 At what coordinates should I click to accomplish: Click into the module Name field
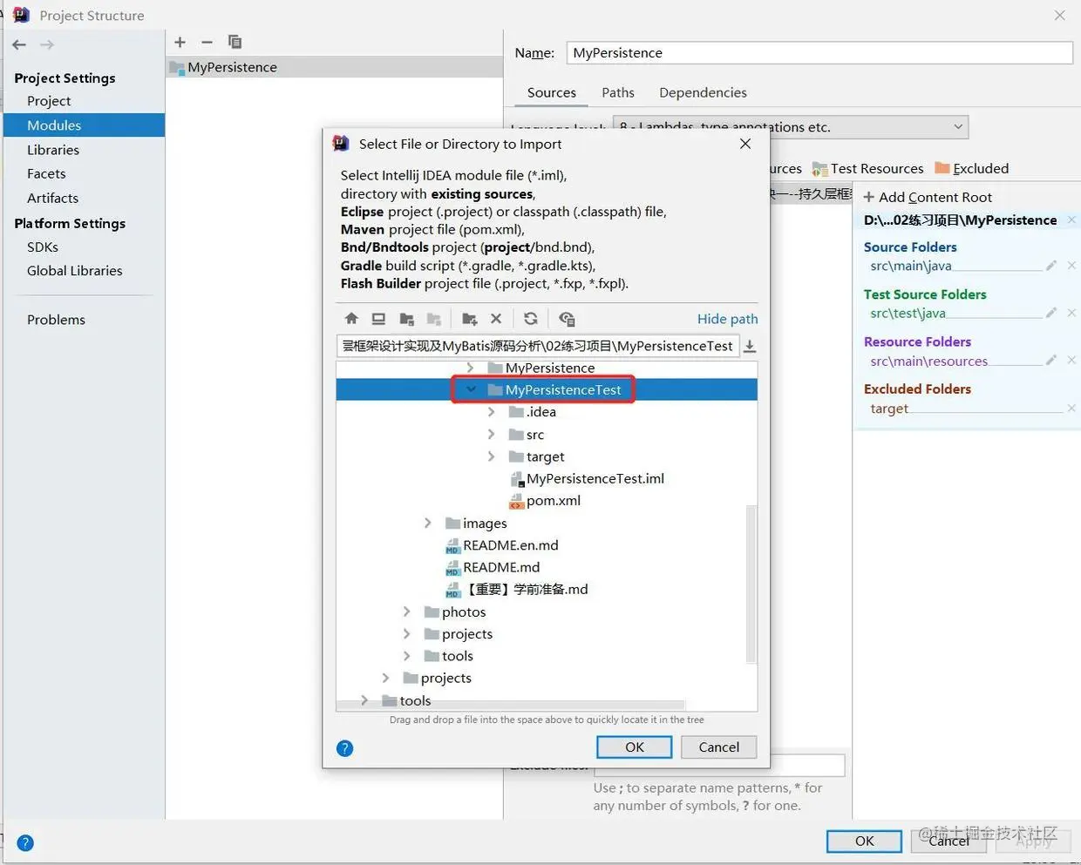point(819,52)
